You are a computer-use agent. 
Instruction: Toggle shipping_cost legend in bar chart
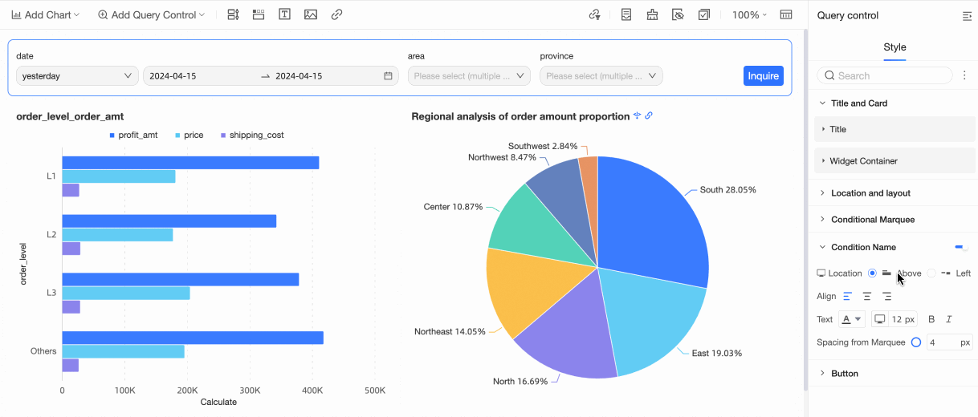pyautogui.click(x=252, y=136)
